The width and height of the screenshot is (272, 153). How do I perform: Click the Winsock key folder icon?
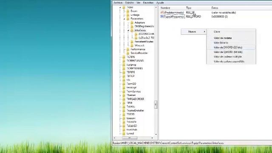click(x=132, y=45)
